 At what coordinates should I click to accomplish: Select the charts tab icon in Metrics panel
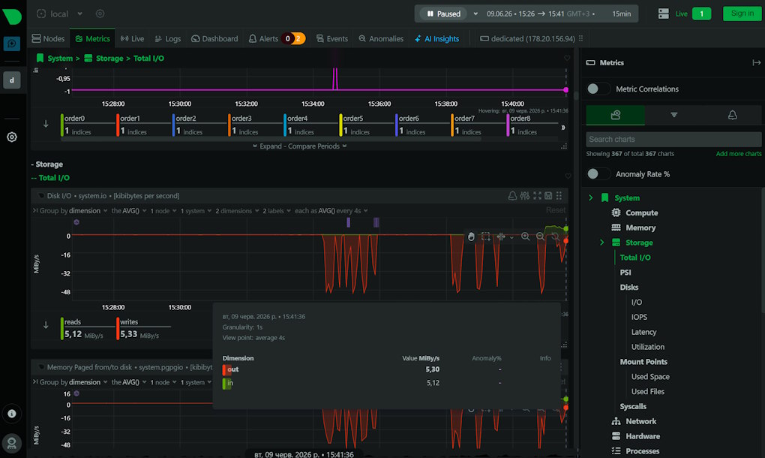coord(615,115)
